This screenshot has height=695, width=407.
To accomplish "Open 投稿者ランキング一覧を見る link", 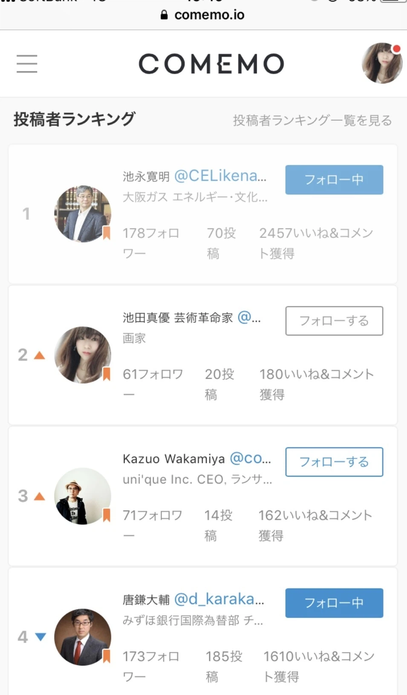I will point(312,121).
